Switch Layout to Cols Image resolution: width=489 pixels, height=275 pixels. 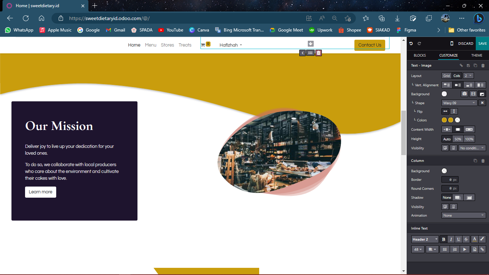point(457,76)
